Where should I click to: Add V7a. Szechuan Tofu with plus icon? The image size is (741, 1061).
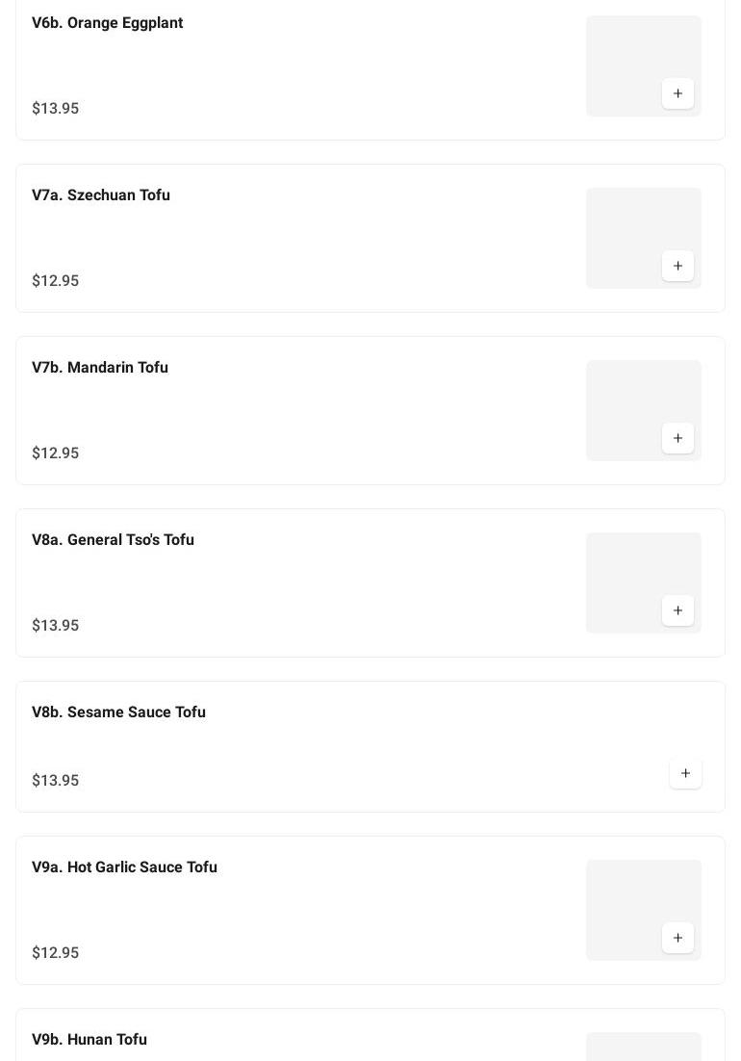tap(677, 266)
